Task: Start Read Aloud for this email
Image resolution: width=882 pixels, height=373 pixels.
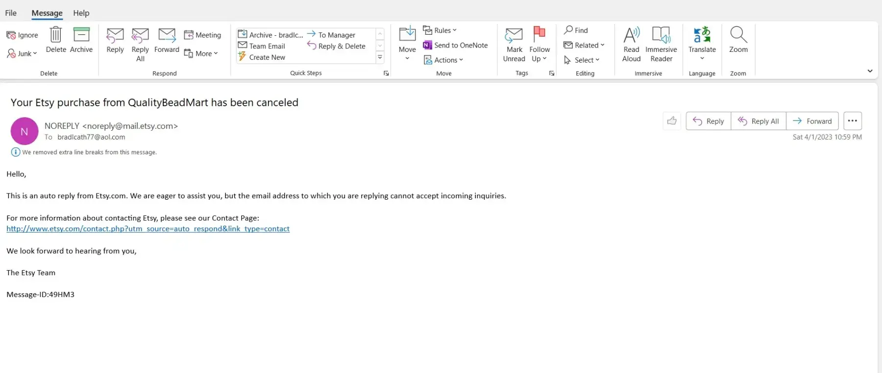Action: tap(631, 36)
